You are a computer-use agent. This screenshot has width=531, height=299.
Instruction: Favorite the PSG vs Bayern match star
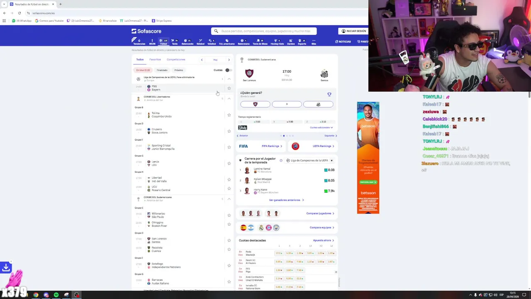pyautogui.click(x=229, y=88)
